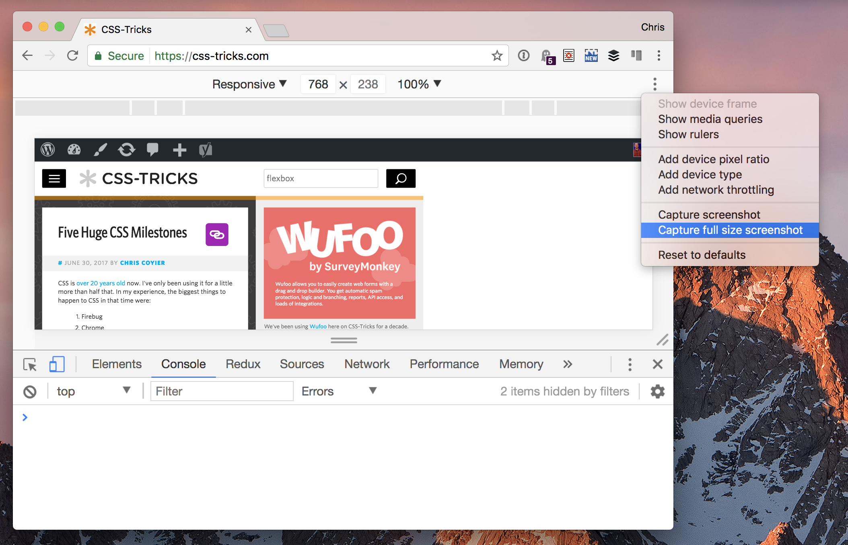Toggle 'Show media queries' option

709,119
